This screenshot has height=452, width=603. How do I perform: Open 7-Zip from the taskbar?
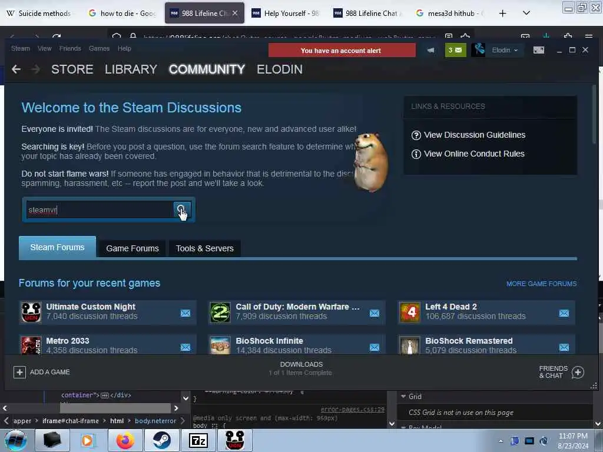click(x=198, y=440)
